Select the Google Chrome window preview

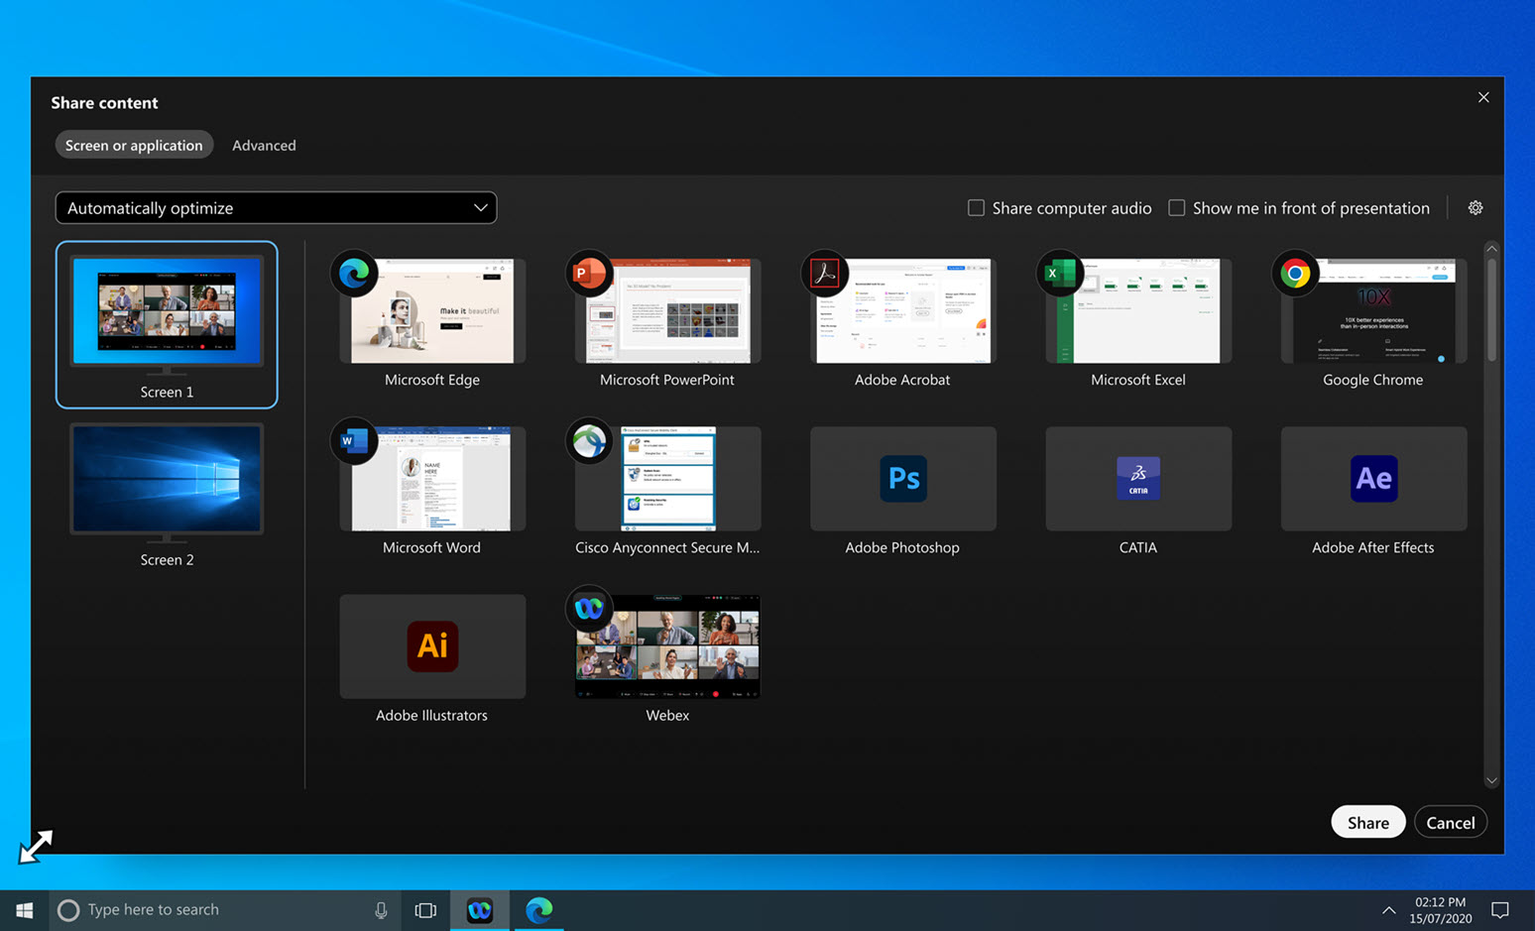click(1373, 311)
